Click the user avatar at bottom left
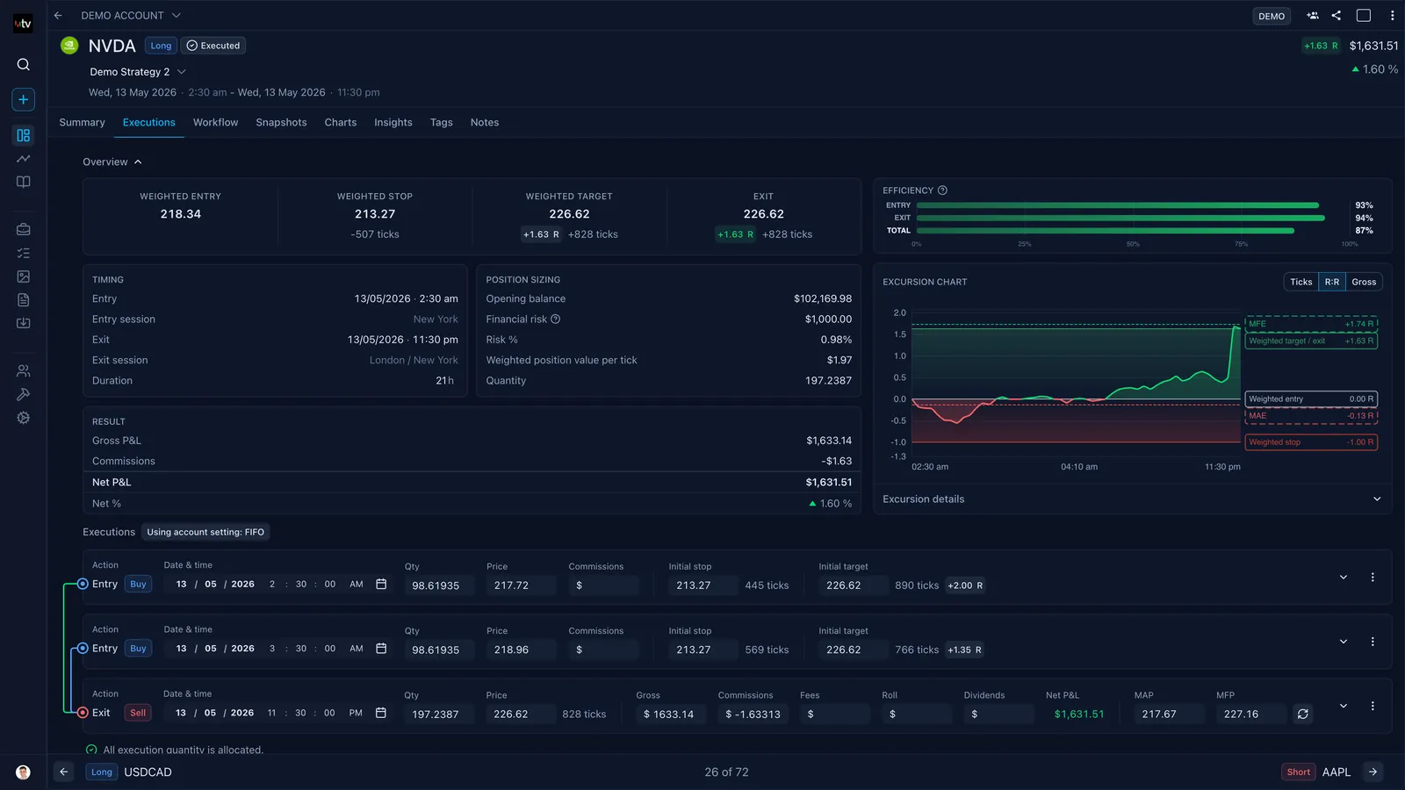The height and width of the screenshot is (790, 1405). pos(24,772)
